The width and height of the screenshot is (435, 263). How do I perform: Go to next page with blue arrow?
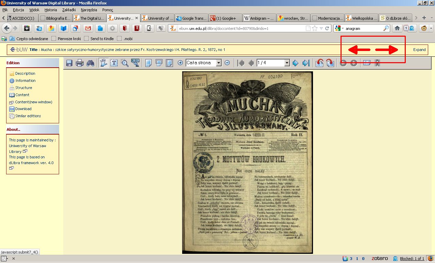coord(295,63)
